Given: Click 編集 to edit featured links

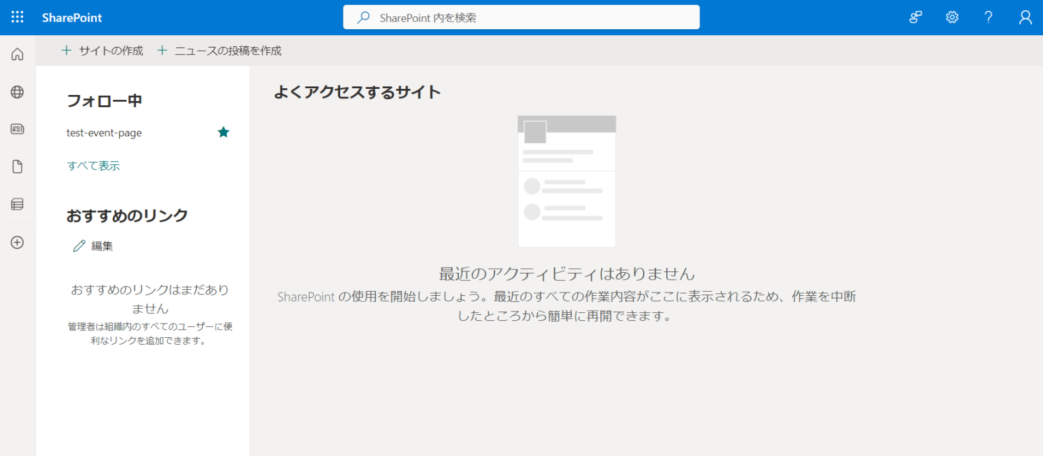Looking at the screenshot, I should click(x=100, y=246).
